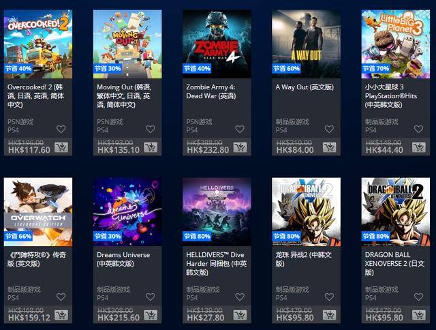Add LittleBigPlanet 3 to cart

point(419,147)
